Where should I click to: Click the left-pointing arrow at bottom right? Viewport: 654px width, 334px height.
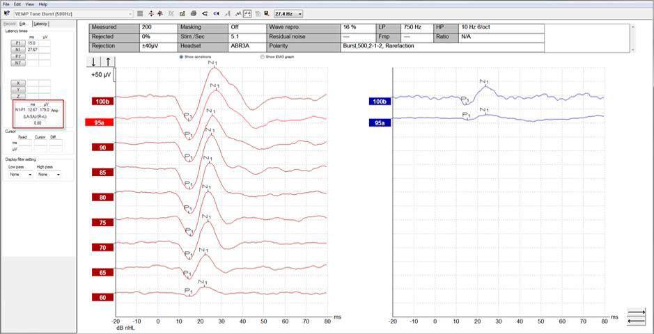(636, 321)
